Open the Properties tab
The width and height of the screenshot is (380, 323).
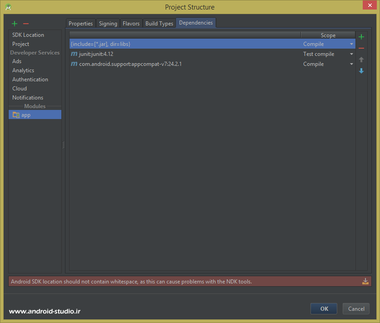[81, 23]
